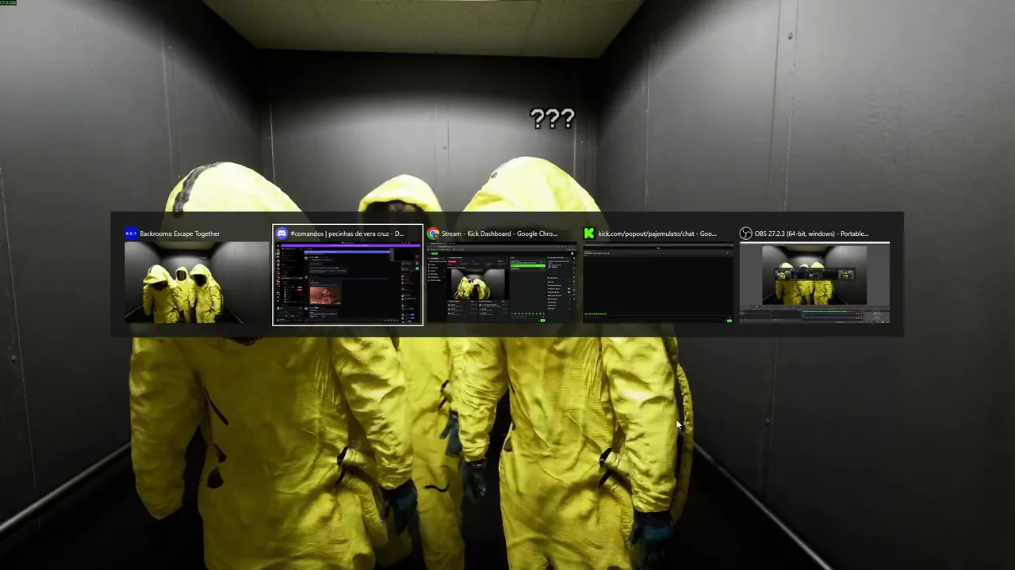The image size is (1015, 570).
Task: Click the Backrooms game icon in switcher
Action: (x=131, y=234)
